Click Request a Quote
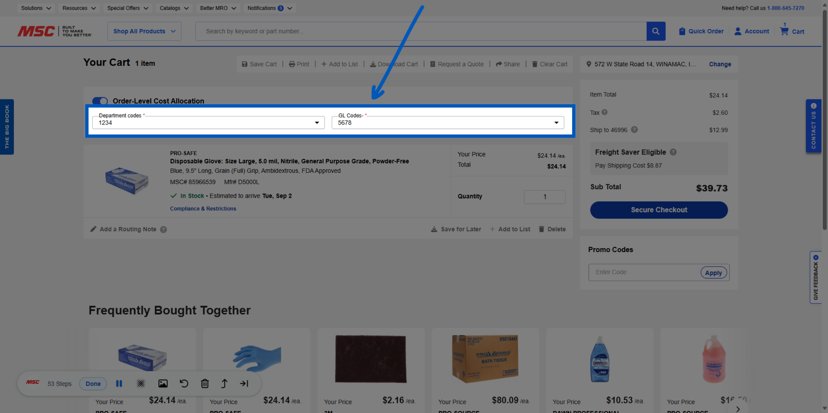 457,64
